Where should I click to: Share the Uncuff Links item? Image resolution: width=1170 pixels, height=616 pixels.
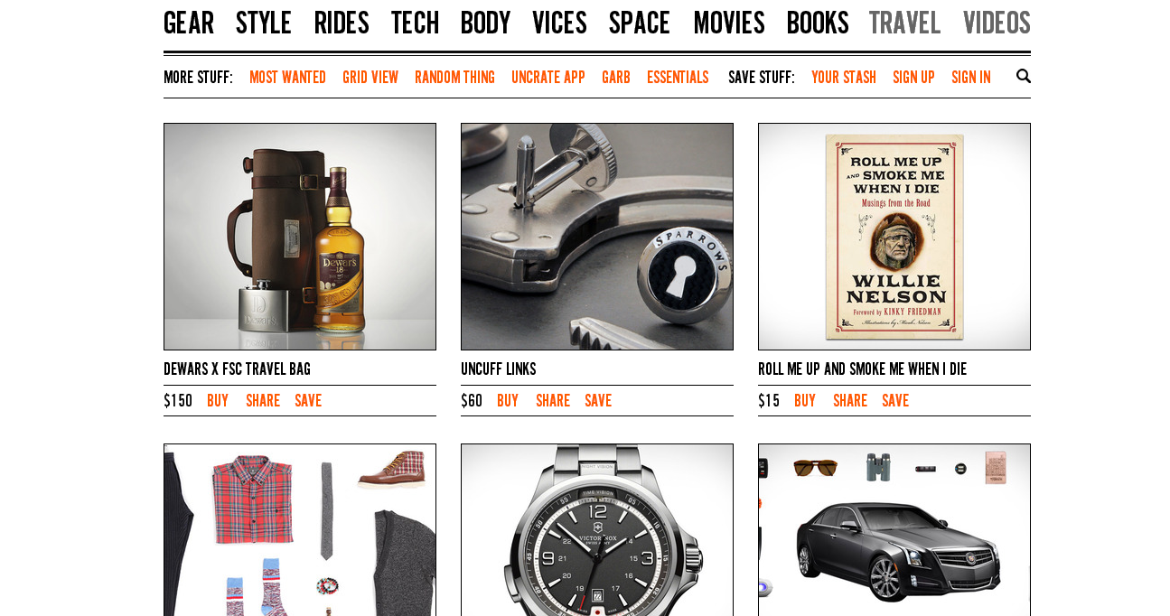click(553, 401)
